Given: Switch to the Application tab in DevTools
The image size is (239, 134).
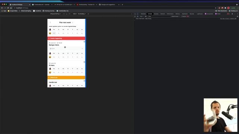Looking at the screenshot, I should pos(185,14).
